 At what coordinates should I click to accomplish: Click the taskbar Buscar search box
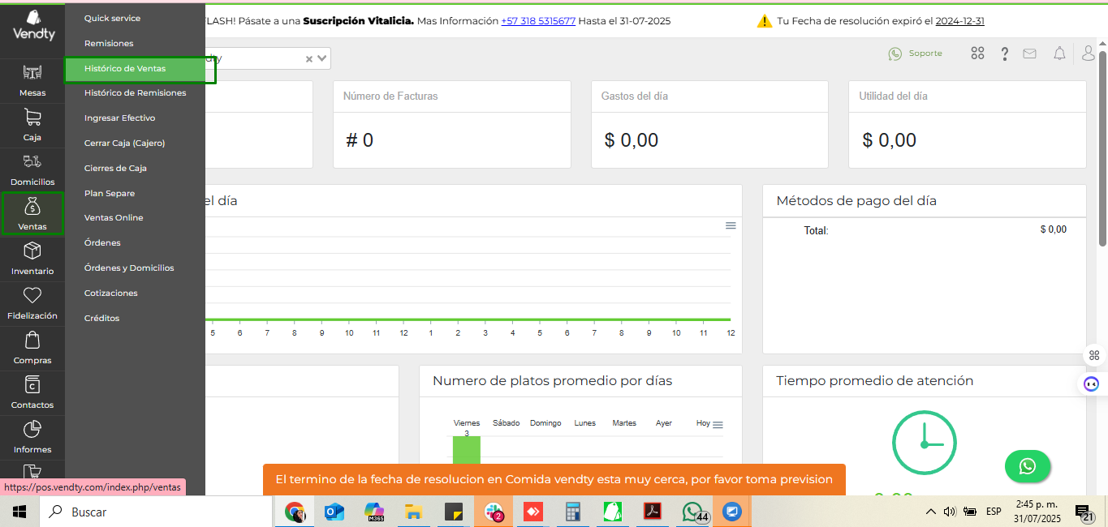click(156, 512)
